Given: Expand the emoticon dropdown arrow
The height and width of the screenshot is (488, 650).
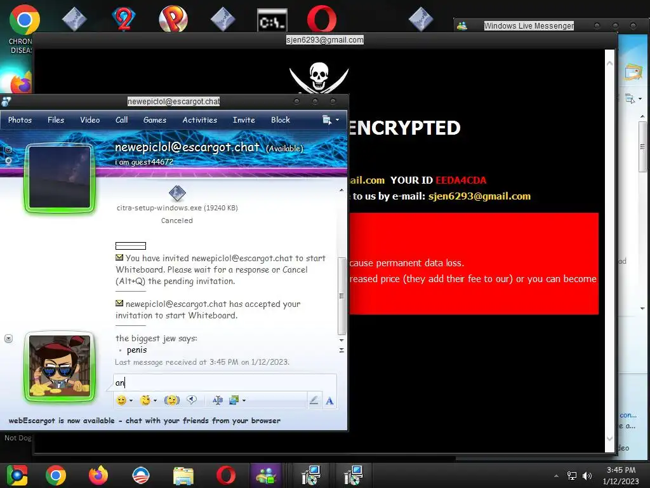Looking at the screenshot, I should (x=131, y=400).
